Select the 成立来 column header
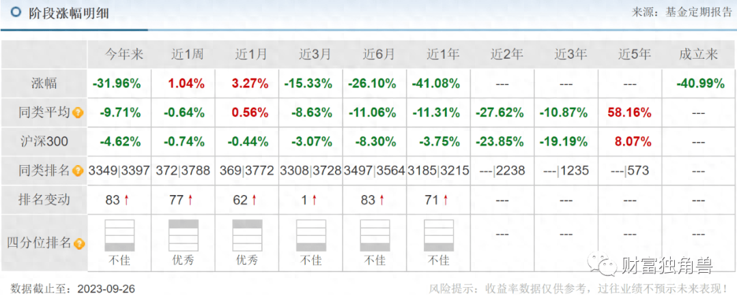This screenshot has width=737, height=298. point(698,55)
